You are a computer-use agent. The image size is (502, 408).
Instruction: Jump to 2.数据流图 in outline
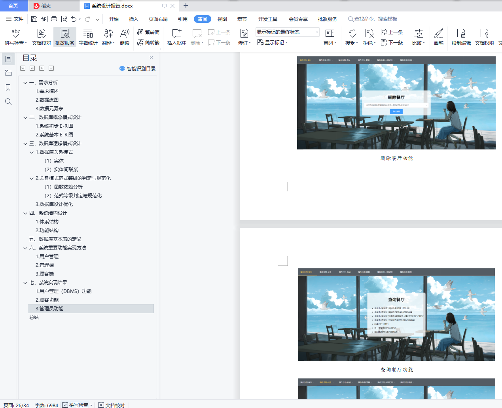pyautogui.click(x=47, y=100)
